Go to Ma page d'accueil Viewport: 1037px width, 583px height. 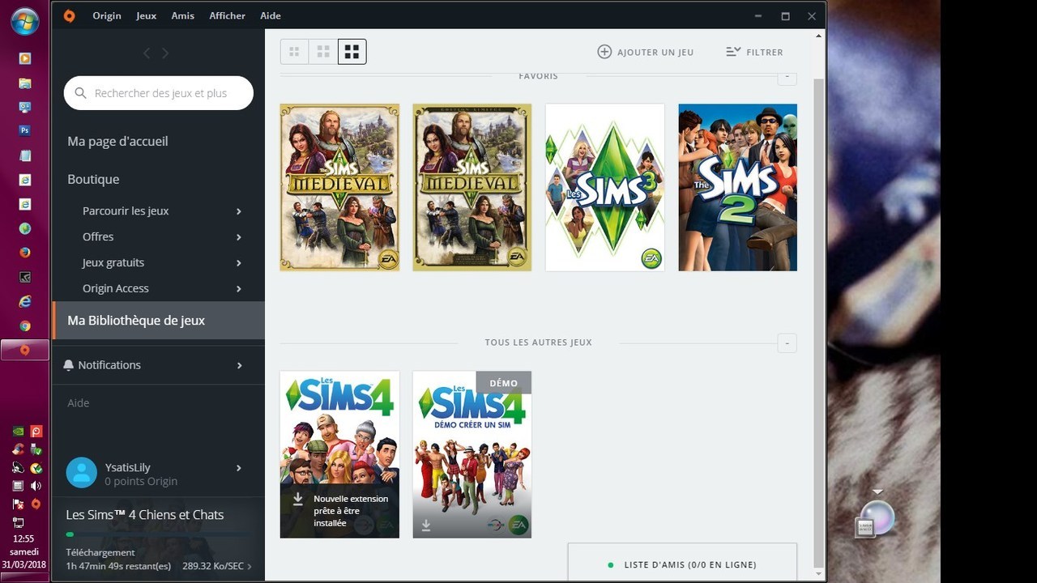coord(118,141)
